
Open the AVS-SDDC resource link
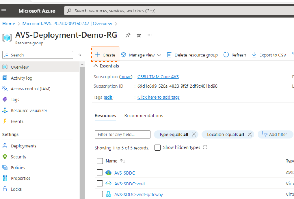pyautogui.click(x=125, y=173)
